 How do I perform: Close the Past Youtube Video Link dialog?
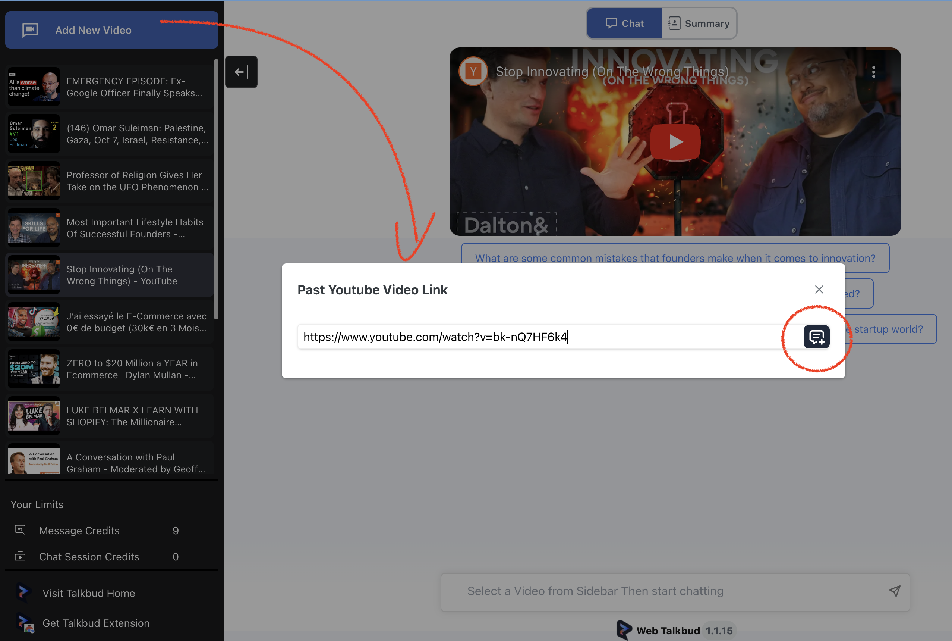tap(819, 290)
